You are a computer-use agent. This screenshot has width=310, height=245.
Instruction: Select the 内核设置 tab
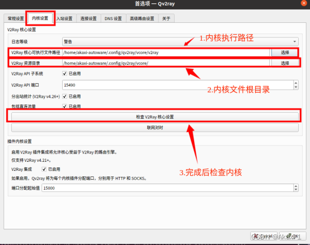tap(40, 18)
